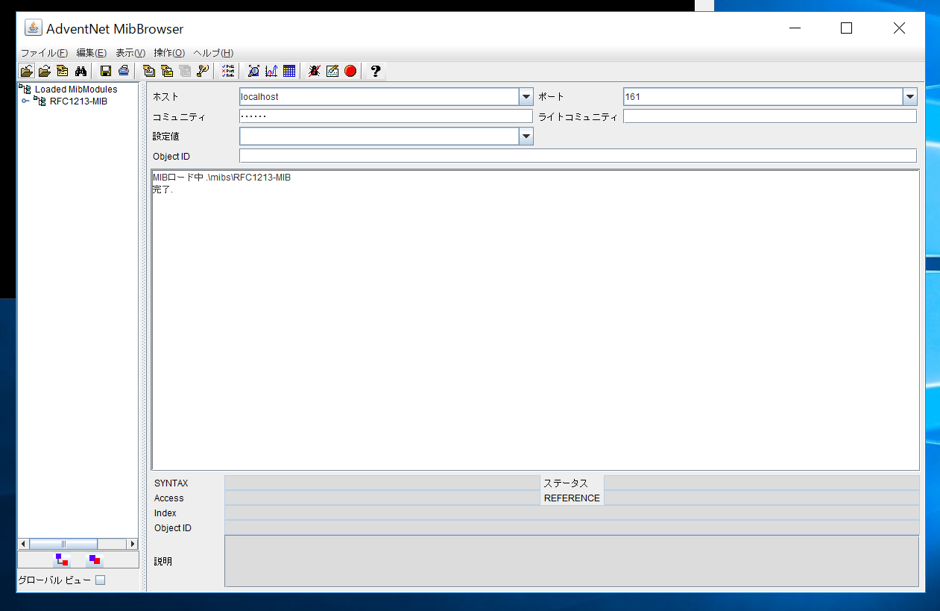Image resolution: width=940 pixels, height=611 pixels.
Task: Expand the RFC1213-MIB tree node handle
Action: pyautogui.click(x=25, y=101)
